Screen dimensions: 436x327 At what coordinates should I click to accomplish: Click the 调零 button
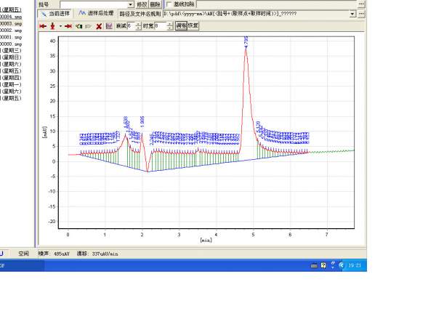pyautogui.click(x=181, y=25)
